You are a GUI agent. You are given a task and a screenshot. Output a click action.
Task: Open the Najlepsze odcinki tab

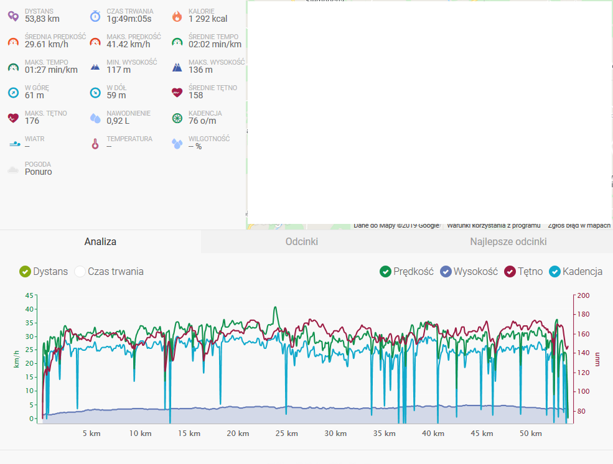[x=508, y=242]
